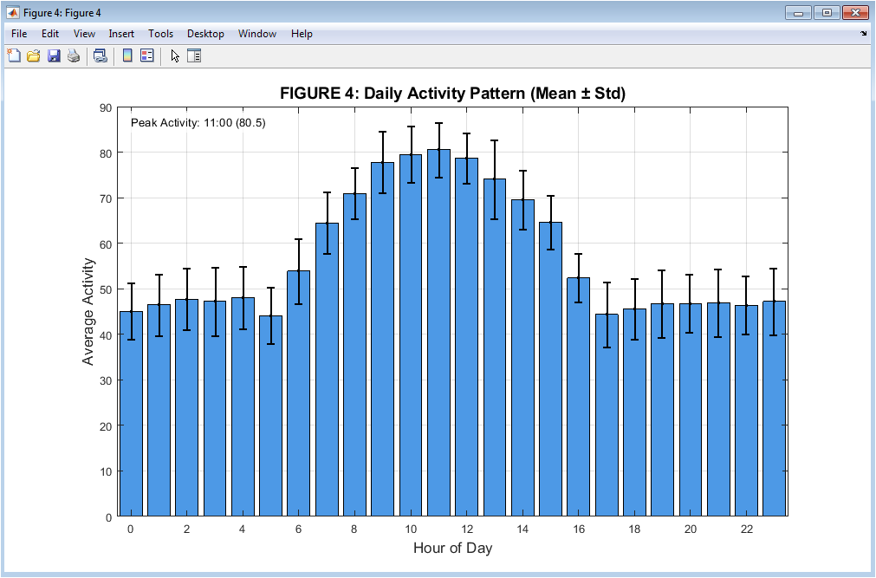Open the Desktop menu
This screenshot has width=876, height=578.
coord(205,34)
